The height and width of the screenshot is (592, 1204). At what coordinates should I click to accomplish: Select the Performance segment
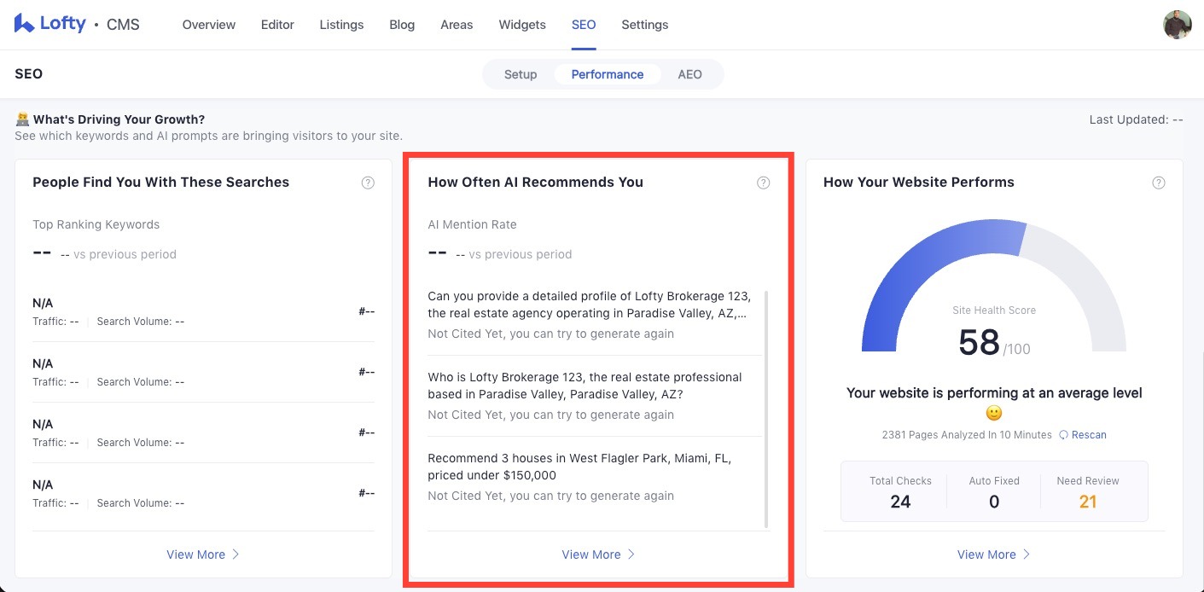[607, 74]
